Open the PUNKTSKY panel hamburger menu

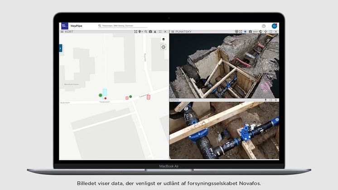point(172,32)
